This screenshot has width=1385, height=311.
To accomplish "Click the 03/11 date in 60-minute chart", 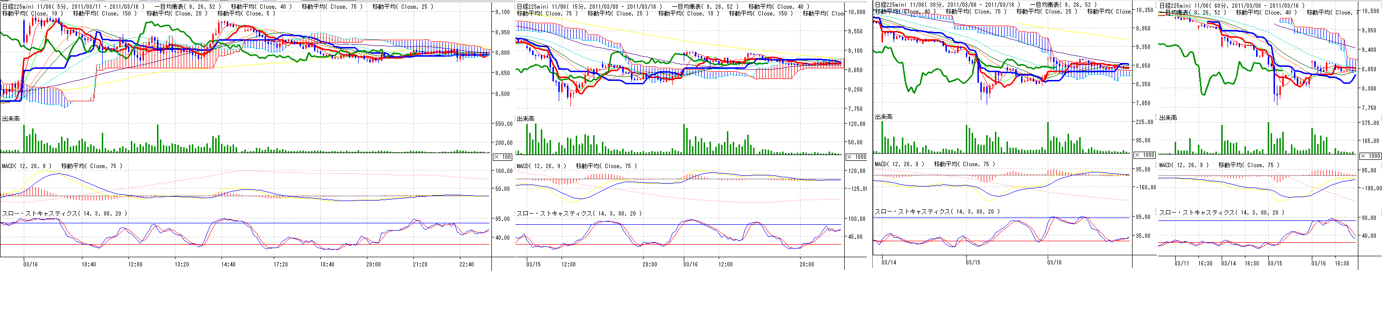I will point(1182,263).
